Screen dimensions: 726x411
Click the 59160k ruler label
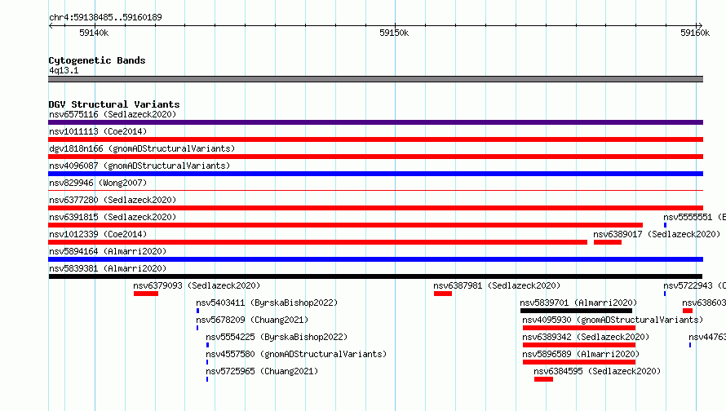(695, 33)
